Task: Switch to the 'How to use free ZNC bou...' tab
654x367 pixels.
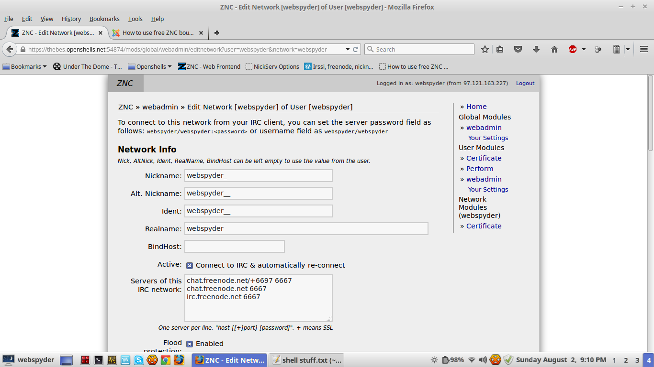Action: 157,33
